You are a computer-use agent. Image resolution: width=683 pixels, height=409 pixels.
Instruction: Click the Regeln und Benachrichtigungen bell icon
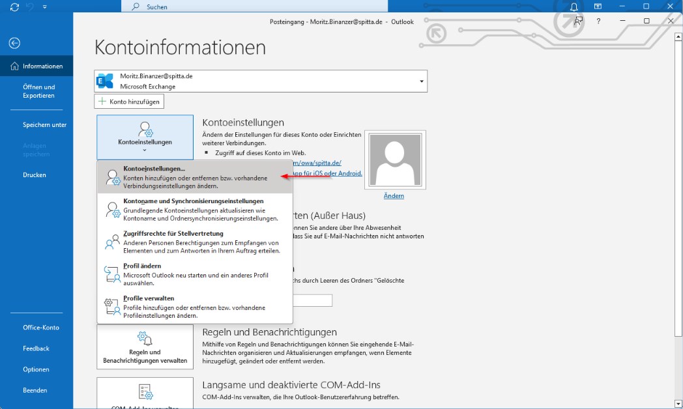145,339
